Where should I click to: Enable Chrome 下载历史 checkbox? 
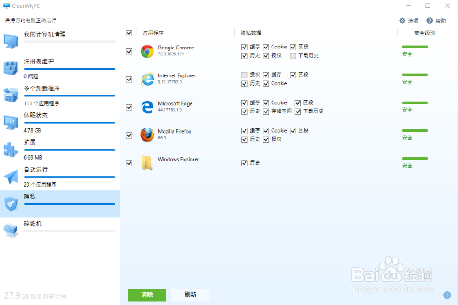[293, 56]
